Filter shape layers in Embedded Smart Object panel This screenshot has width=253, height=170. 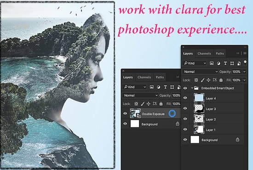pyautogui.click(x=232, y=63)
